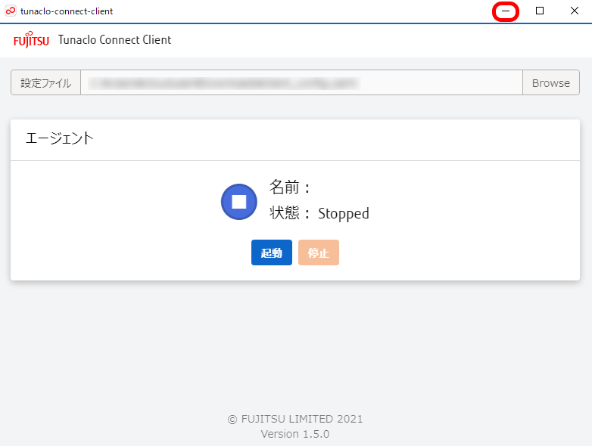Click the エージェント panel heading
Viewport: 592px width, 446px height.
[x=59, y=138]
